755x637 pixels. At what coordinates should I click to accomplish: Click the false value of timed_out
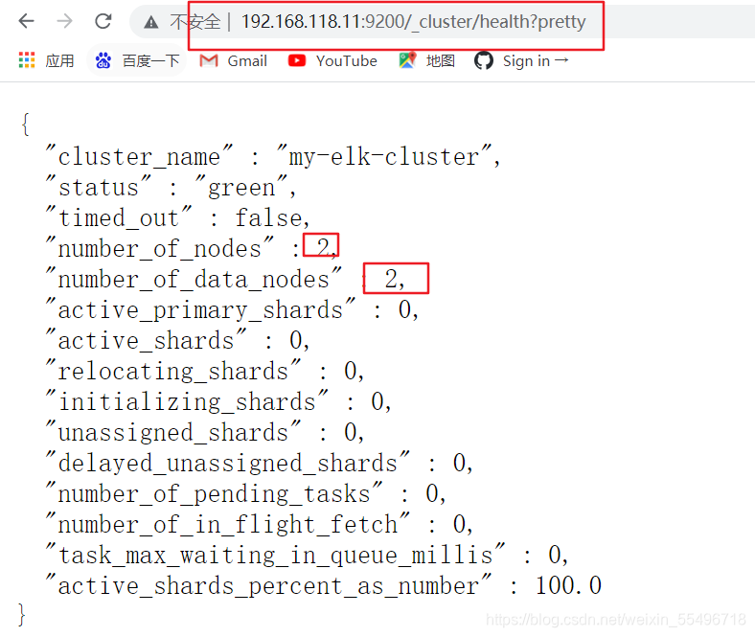click(268, 217)
